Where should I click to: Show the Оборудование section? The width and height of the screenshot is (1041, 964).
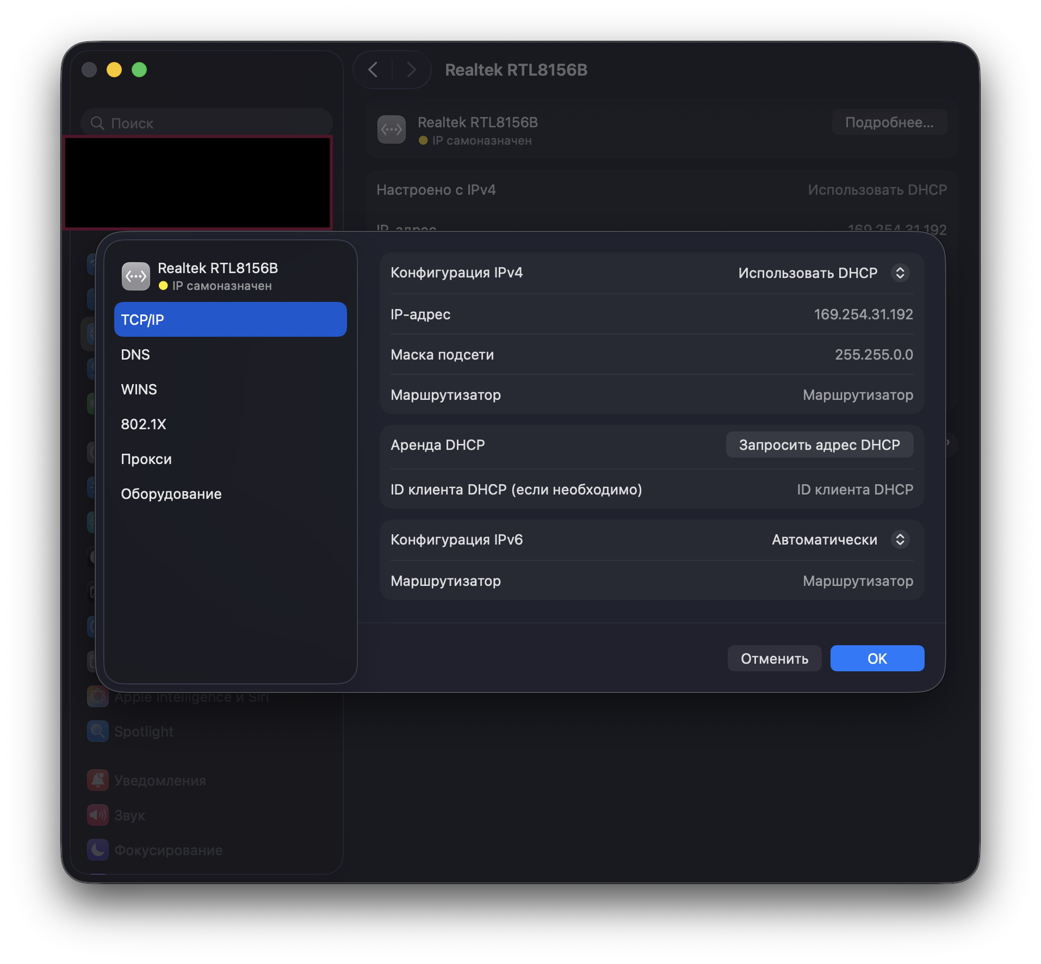(171, 494)
